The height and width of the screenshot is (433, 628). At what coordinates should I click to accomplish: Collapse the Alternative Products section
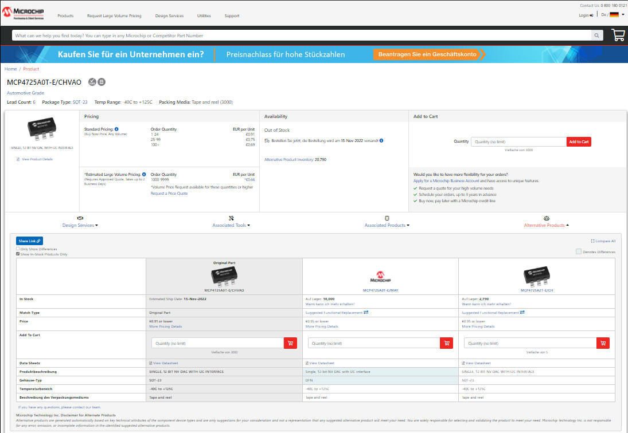pos(547,225)
